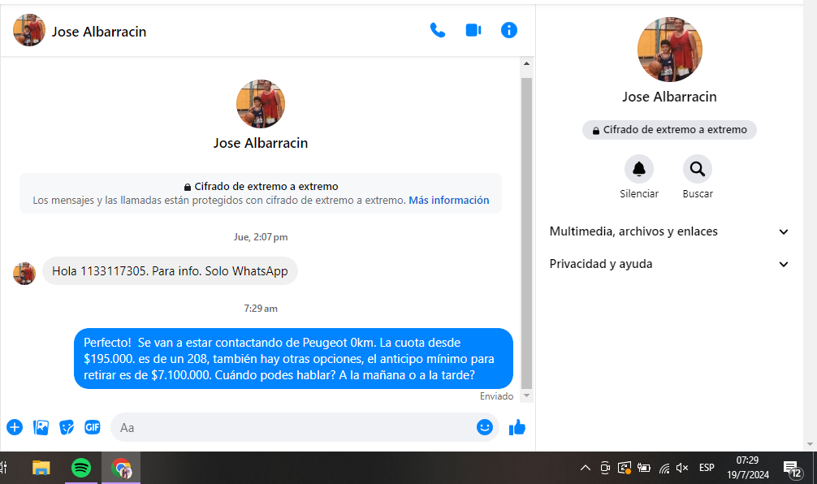Click the chat scrollbar down arrow
The image size is (817, 484).
[526, 395]
